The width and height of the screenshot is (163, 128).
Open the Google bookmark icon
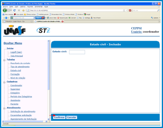[x=85, y=14]
